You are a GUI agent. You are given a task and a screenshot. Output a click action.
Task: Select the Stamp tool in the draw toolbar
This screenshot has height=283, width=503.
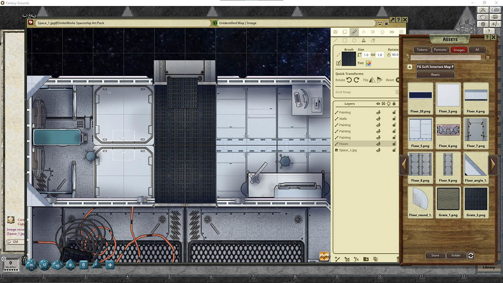[x=363, y=40]
